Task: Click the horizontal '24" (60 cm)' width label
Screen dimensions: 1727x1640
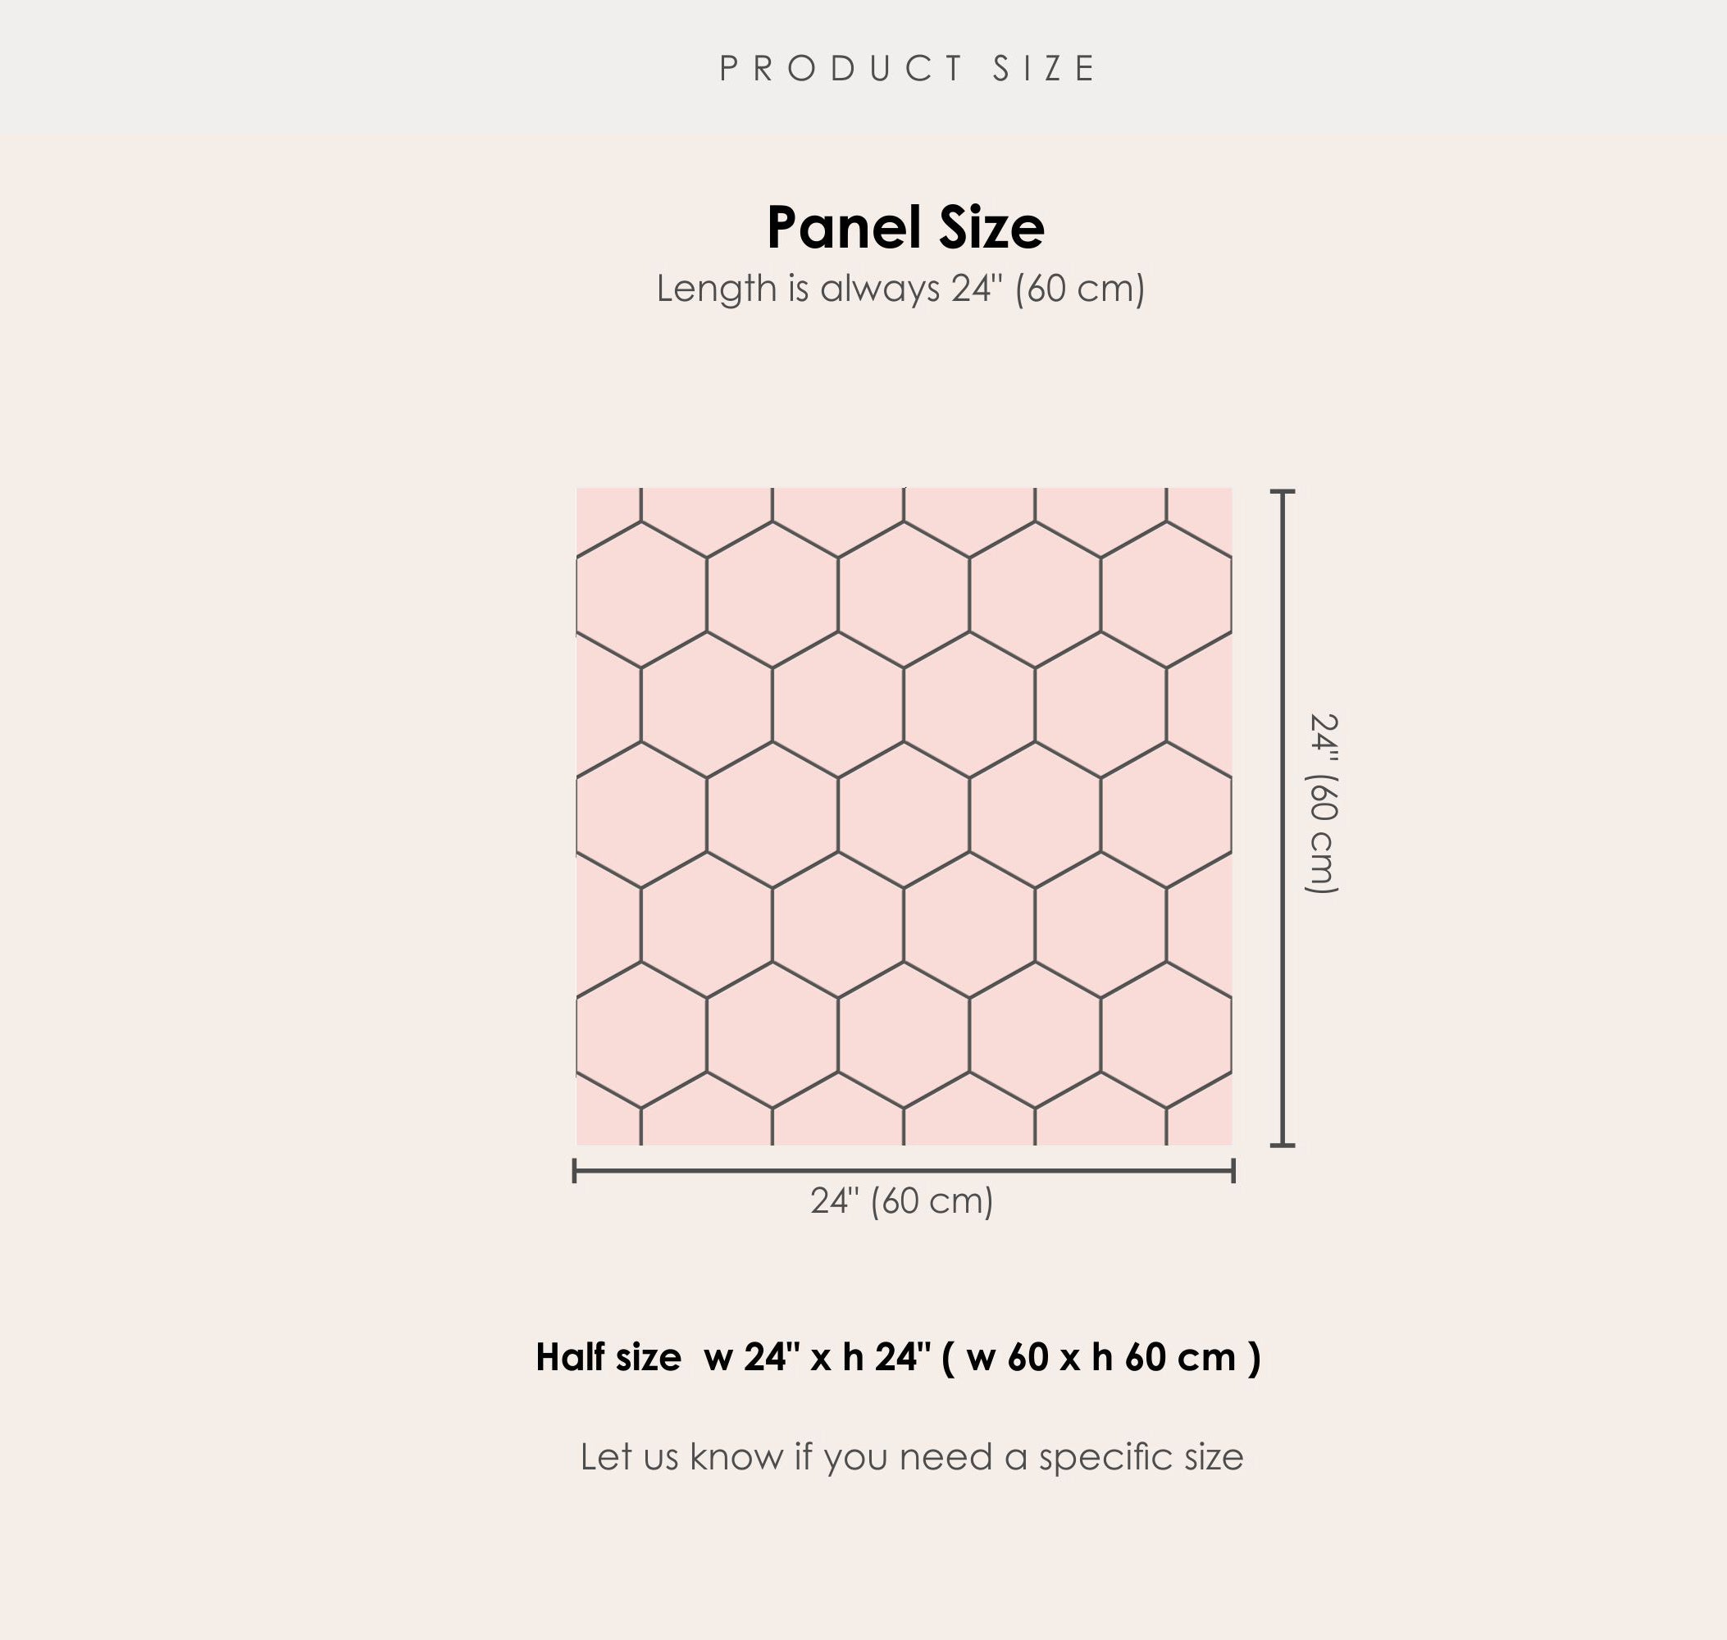Action: click(x=901, y=1201)
